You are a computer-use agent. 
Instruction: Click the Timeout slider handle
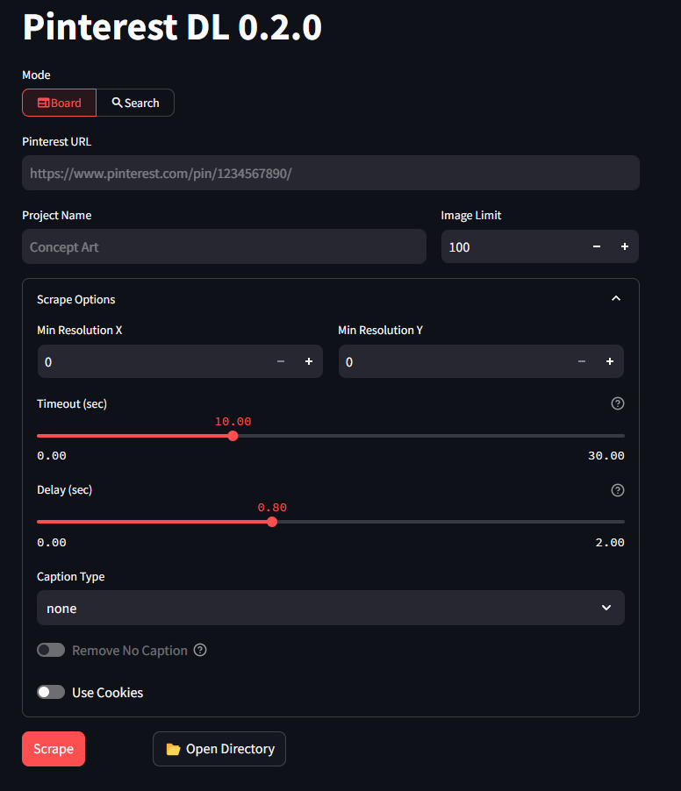point(233,436)
